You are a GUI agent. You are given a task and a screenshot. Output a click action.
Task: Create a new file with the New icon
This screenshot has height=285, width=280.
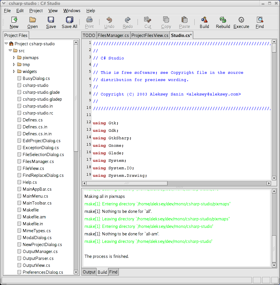14,22
